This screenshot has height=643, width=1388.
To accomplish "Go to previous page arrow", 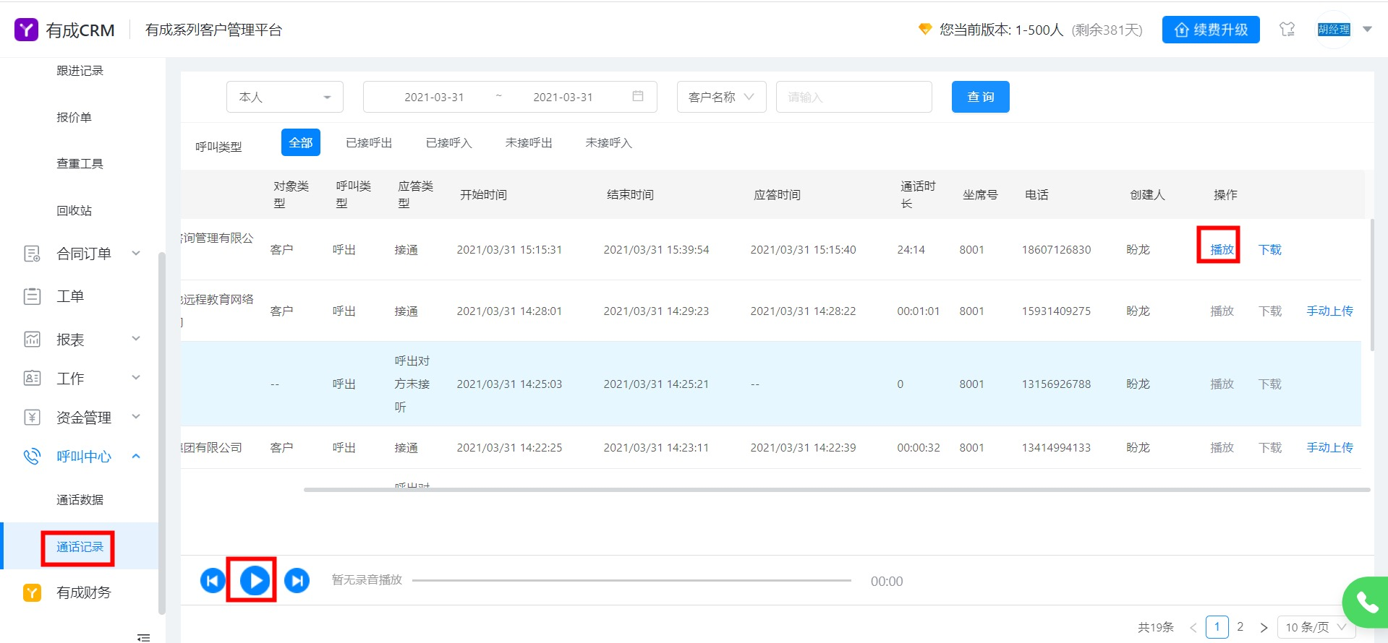I will (1193, 627).
